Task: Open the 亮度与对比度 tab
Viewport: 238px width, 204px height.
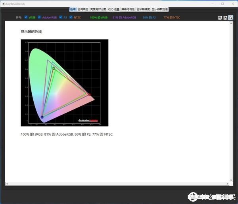Action: pyautogui.click(x=98, y=9)
